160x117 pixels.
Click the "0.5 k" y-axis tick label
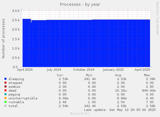tap(16, 58)
